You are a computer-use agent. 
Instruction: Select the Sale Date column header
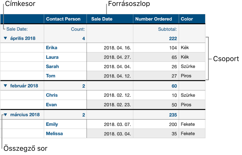tap(110, 19)
